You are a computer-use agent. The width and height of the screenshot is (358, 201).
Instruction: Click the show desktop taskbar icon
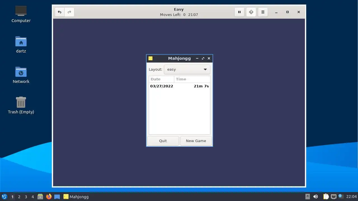click(57, 197)
